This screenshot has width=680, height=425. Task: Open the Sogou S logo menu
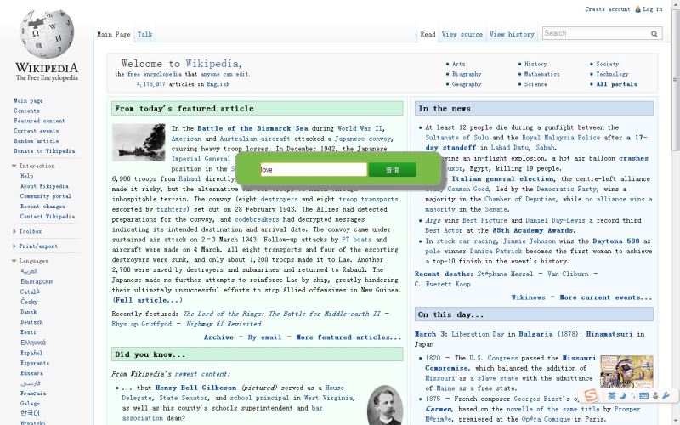tap(590, 395)
